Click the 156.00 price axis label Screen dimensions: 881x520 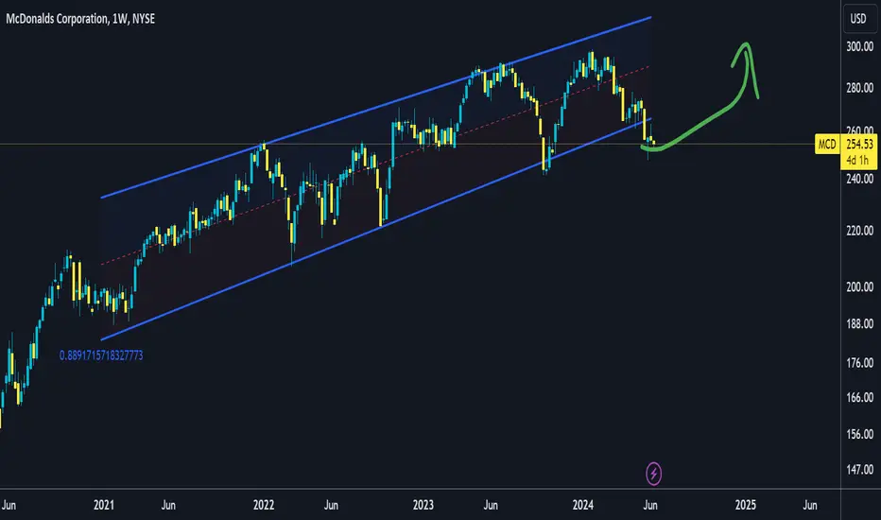click(x=859, y=435)
